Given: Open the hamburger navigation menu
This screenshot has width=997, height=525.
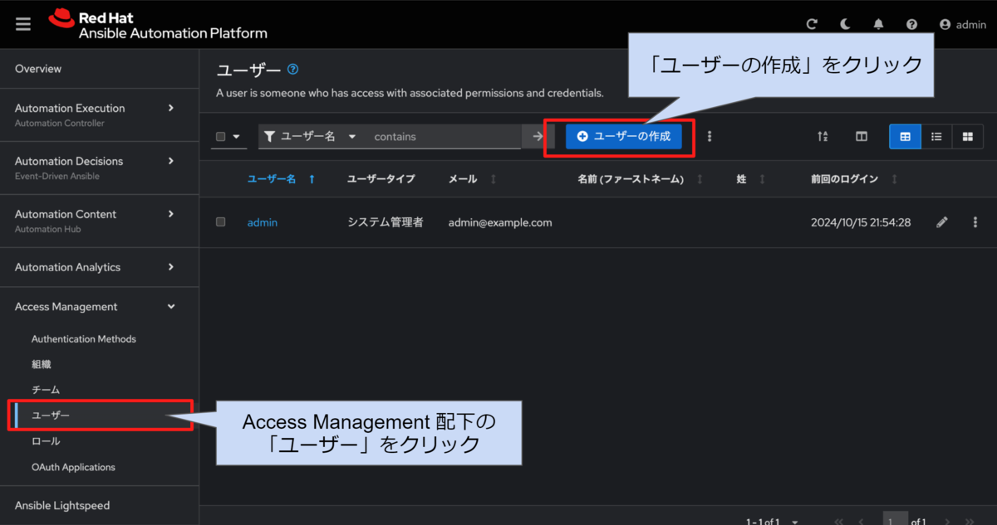Looking at the screenshot, I should click(23, 24).
